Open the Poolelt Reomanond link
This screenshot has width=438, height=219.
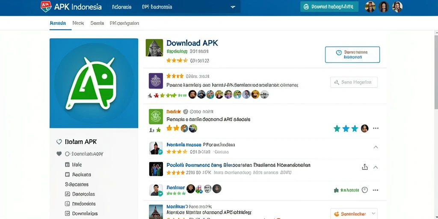point(238,165)
